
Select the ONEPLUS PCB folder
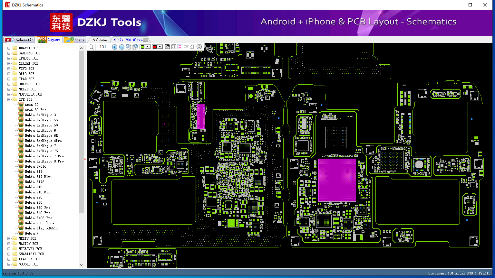point(29,84)
